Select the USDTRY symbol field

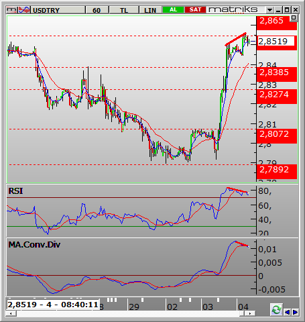point(58,10)
